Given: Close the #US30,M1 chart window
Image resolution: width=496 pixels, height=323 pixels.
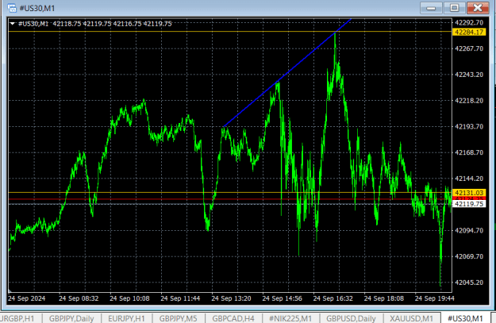Looking at the screenshot, I should (x=478, y=8).
